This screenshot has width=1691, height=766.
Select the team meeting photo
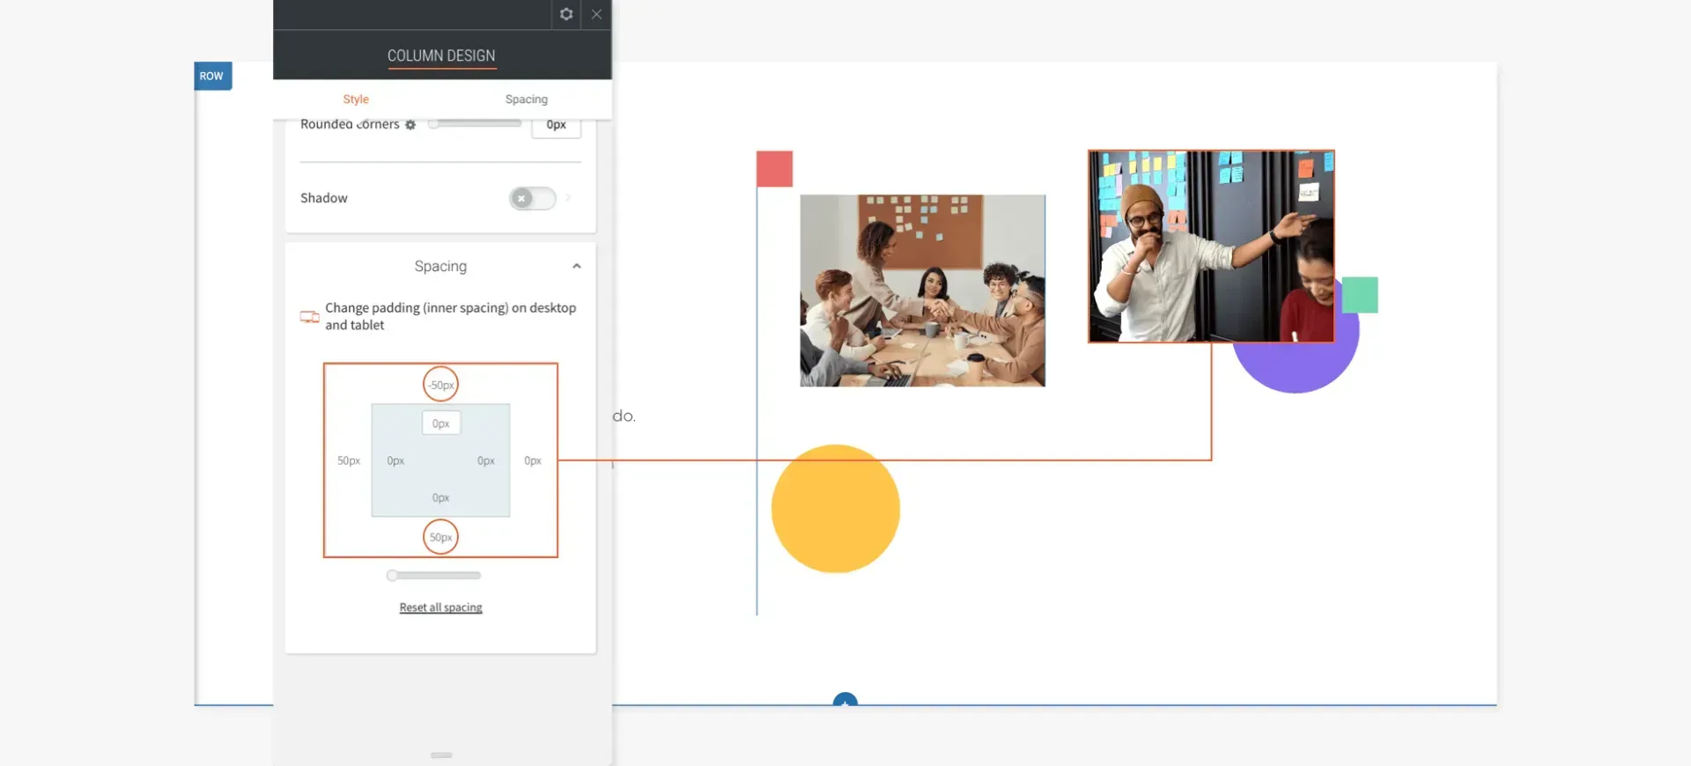[922, 291]
